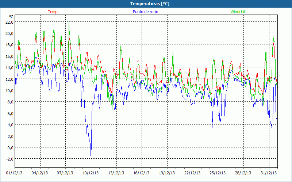Click the 4,0 y-axis value

[x=11, y=125]
